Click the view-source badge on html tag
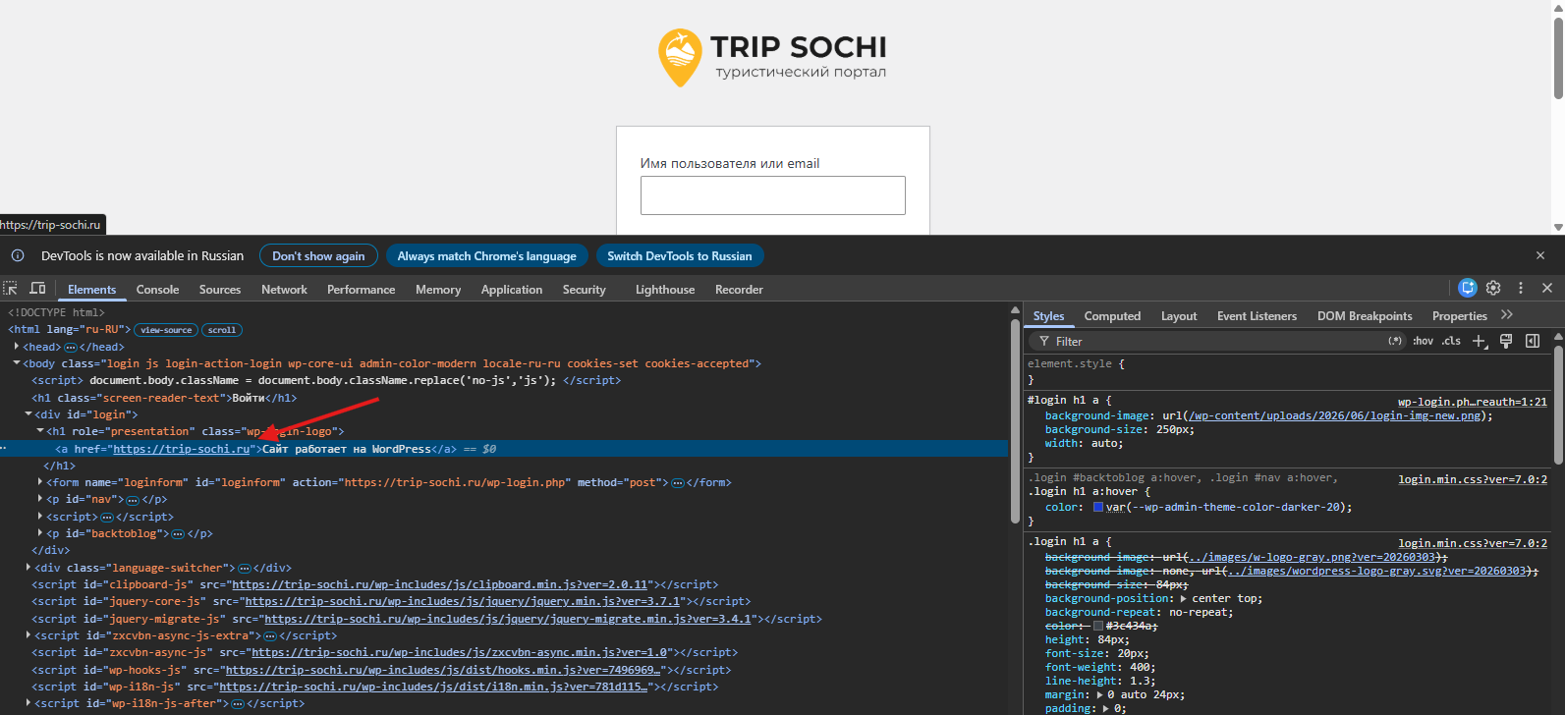Image resolution: width=1565 pixels, height=715 pixels. (x=165, y=330)
